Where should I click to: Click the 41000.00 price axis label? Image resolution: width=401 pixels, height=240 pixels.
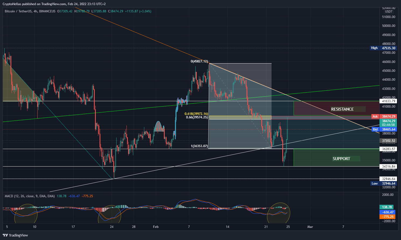(389, 107)
